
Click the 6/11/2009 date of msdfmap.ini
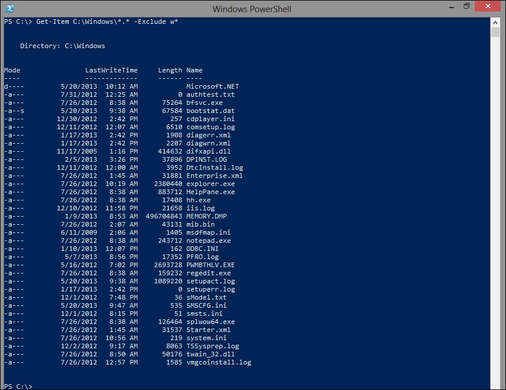79,232
